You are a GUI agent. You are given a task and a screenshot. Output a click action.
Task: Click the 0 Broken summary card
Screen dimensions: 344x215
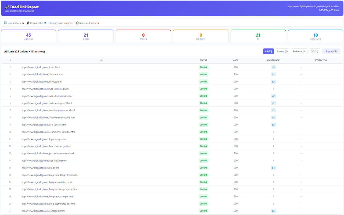coord(143,36)
